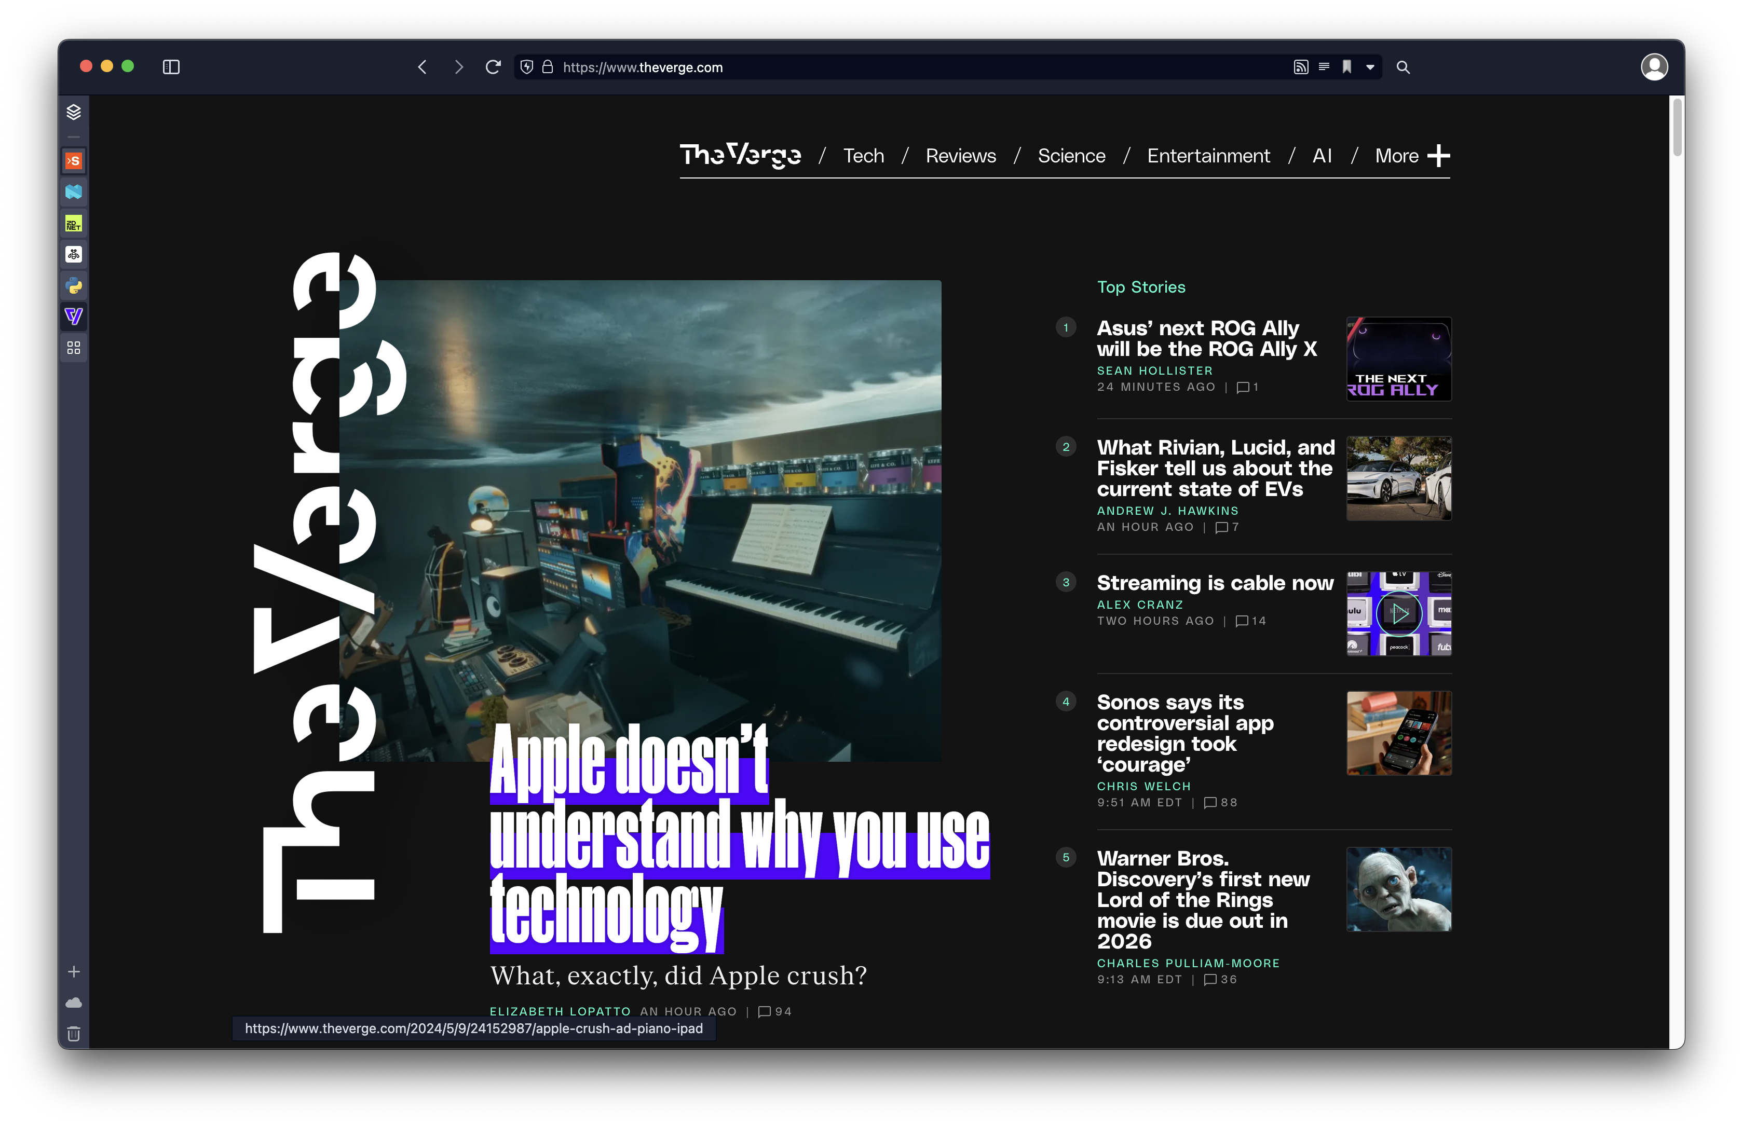Viewport: 1743px width, 1126px height.
Task: Click the page vertical scrollbar
Action: [x=1677, y=128]
